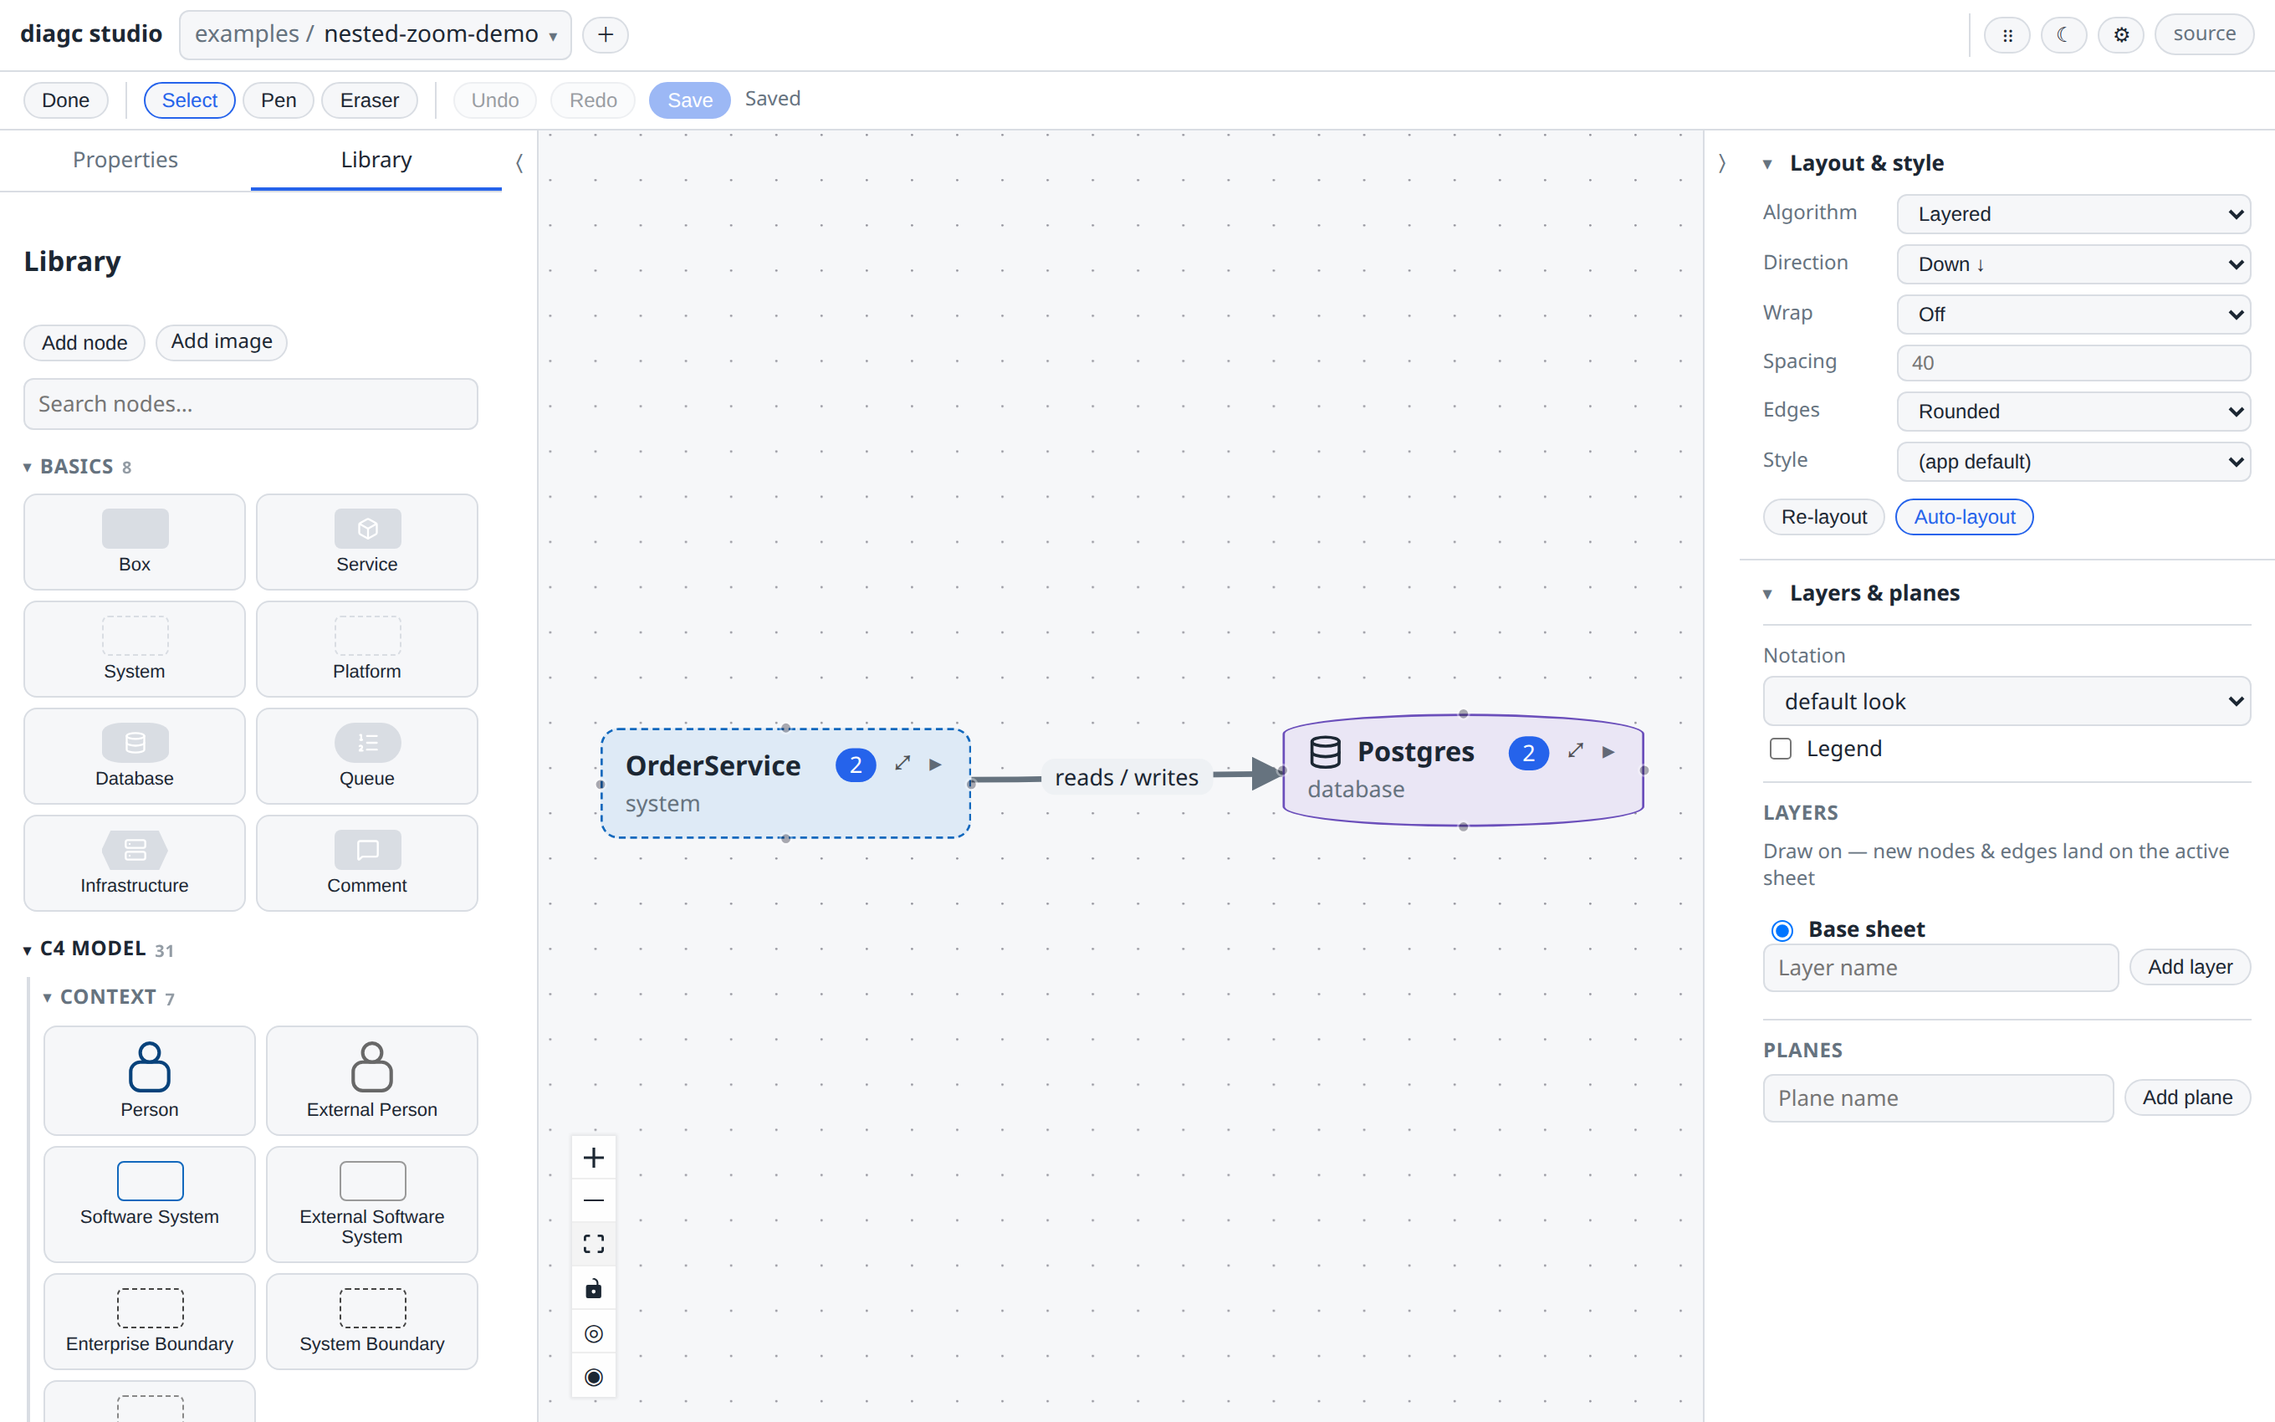Focus the Search nodes field
2275x1422 pixels.
coord(251,404)
